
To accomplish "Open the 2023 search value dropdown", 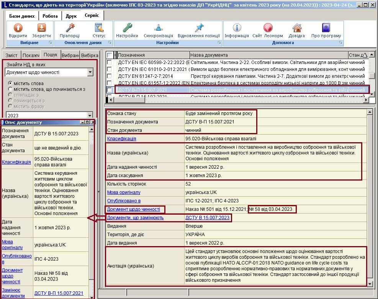I will click(x=90, y=115).
